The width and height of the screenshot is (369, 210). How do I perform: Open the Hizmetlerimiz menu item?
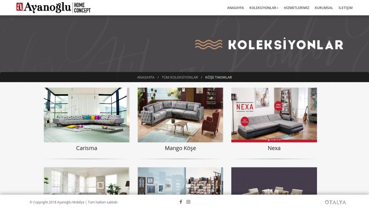[297, 8]
